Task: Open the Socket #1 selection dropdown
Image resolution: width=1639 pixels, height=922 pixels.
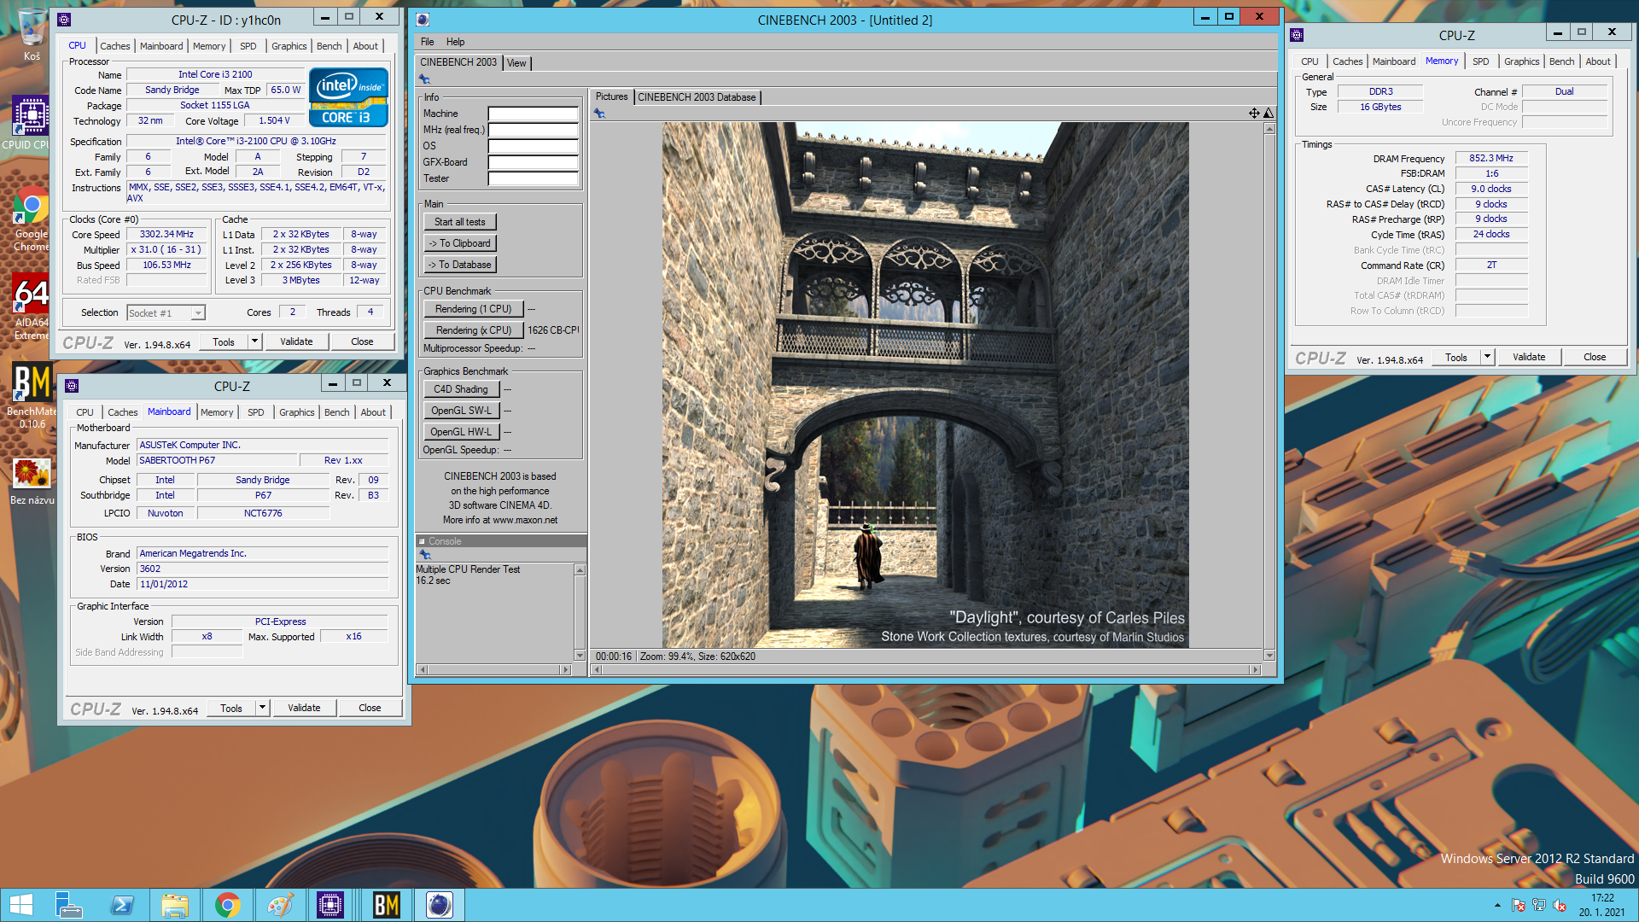Action: (x=166, y=313)
